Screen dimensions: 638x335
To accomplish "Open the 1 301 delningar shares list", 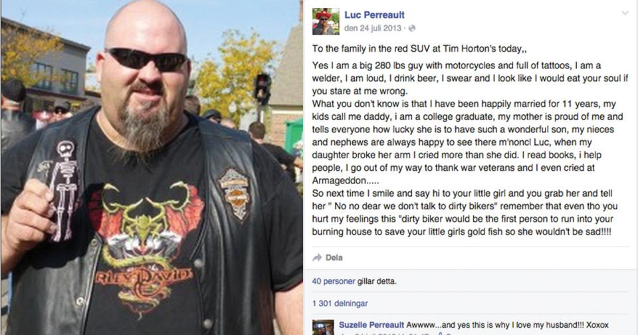I will point(340,303).
